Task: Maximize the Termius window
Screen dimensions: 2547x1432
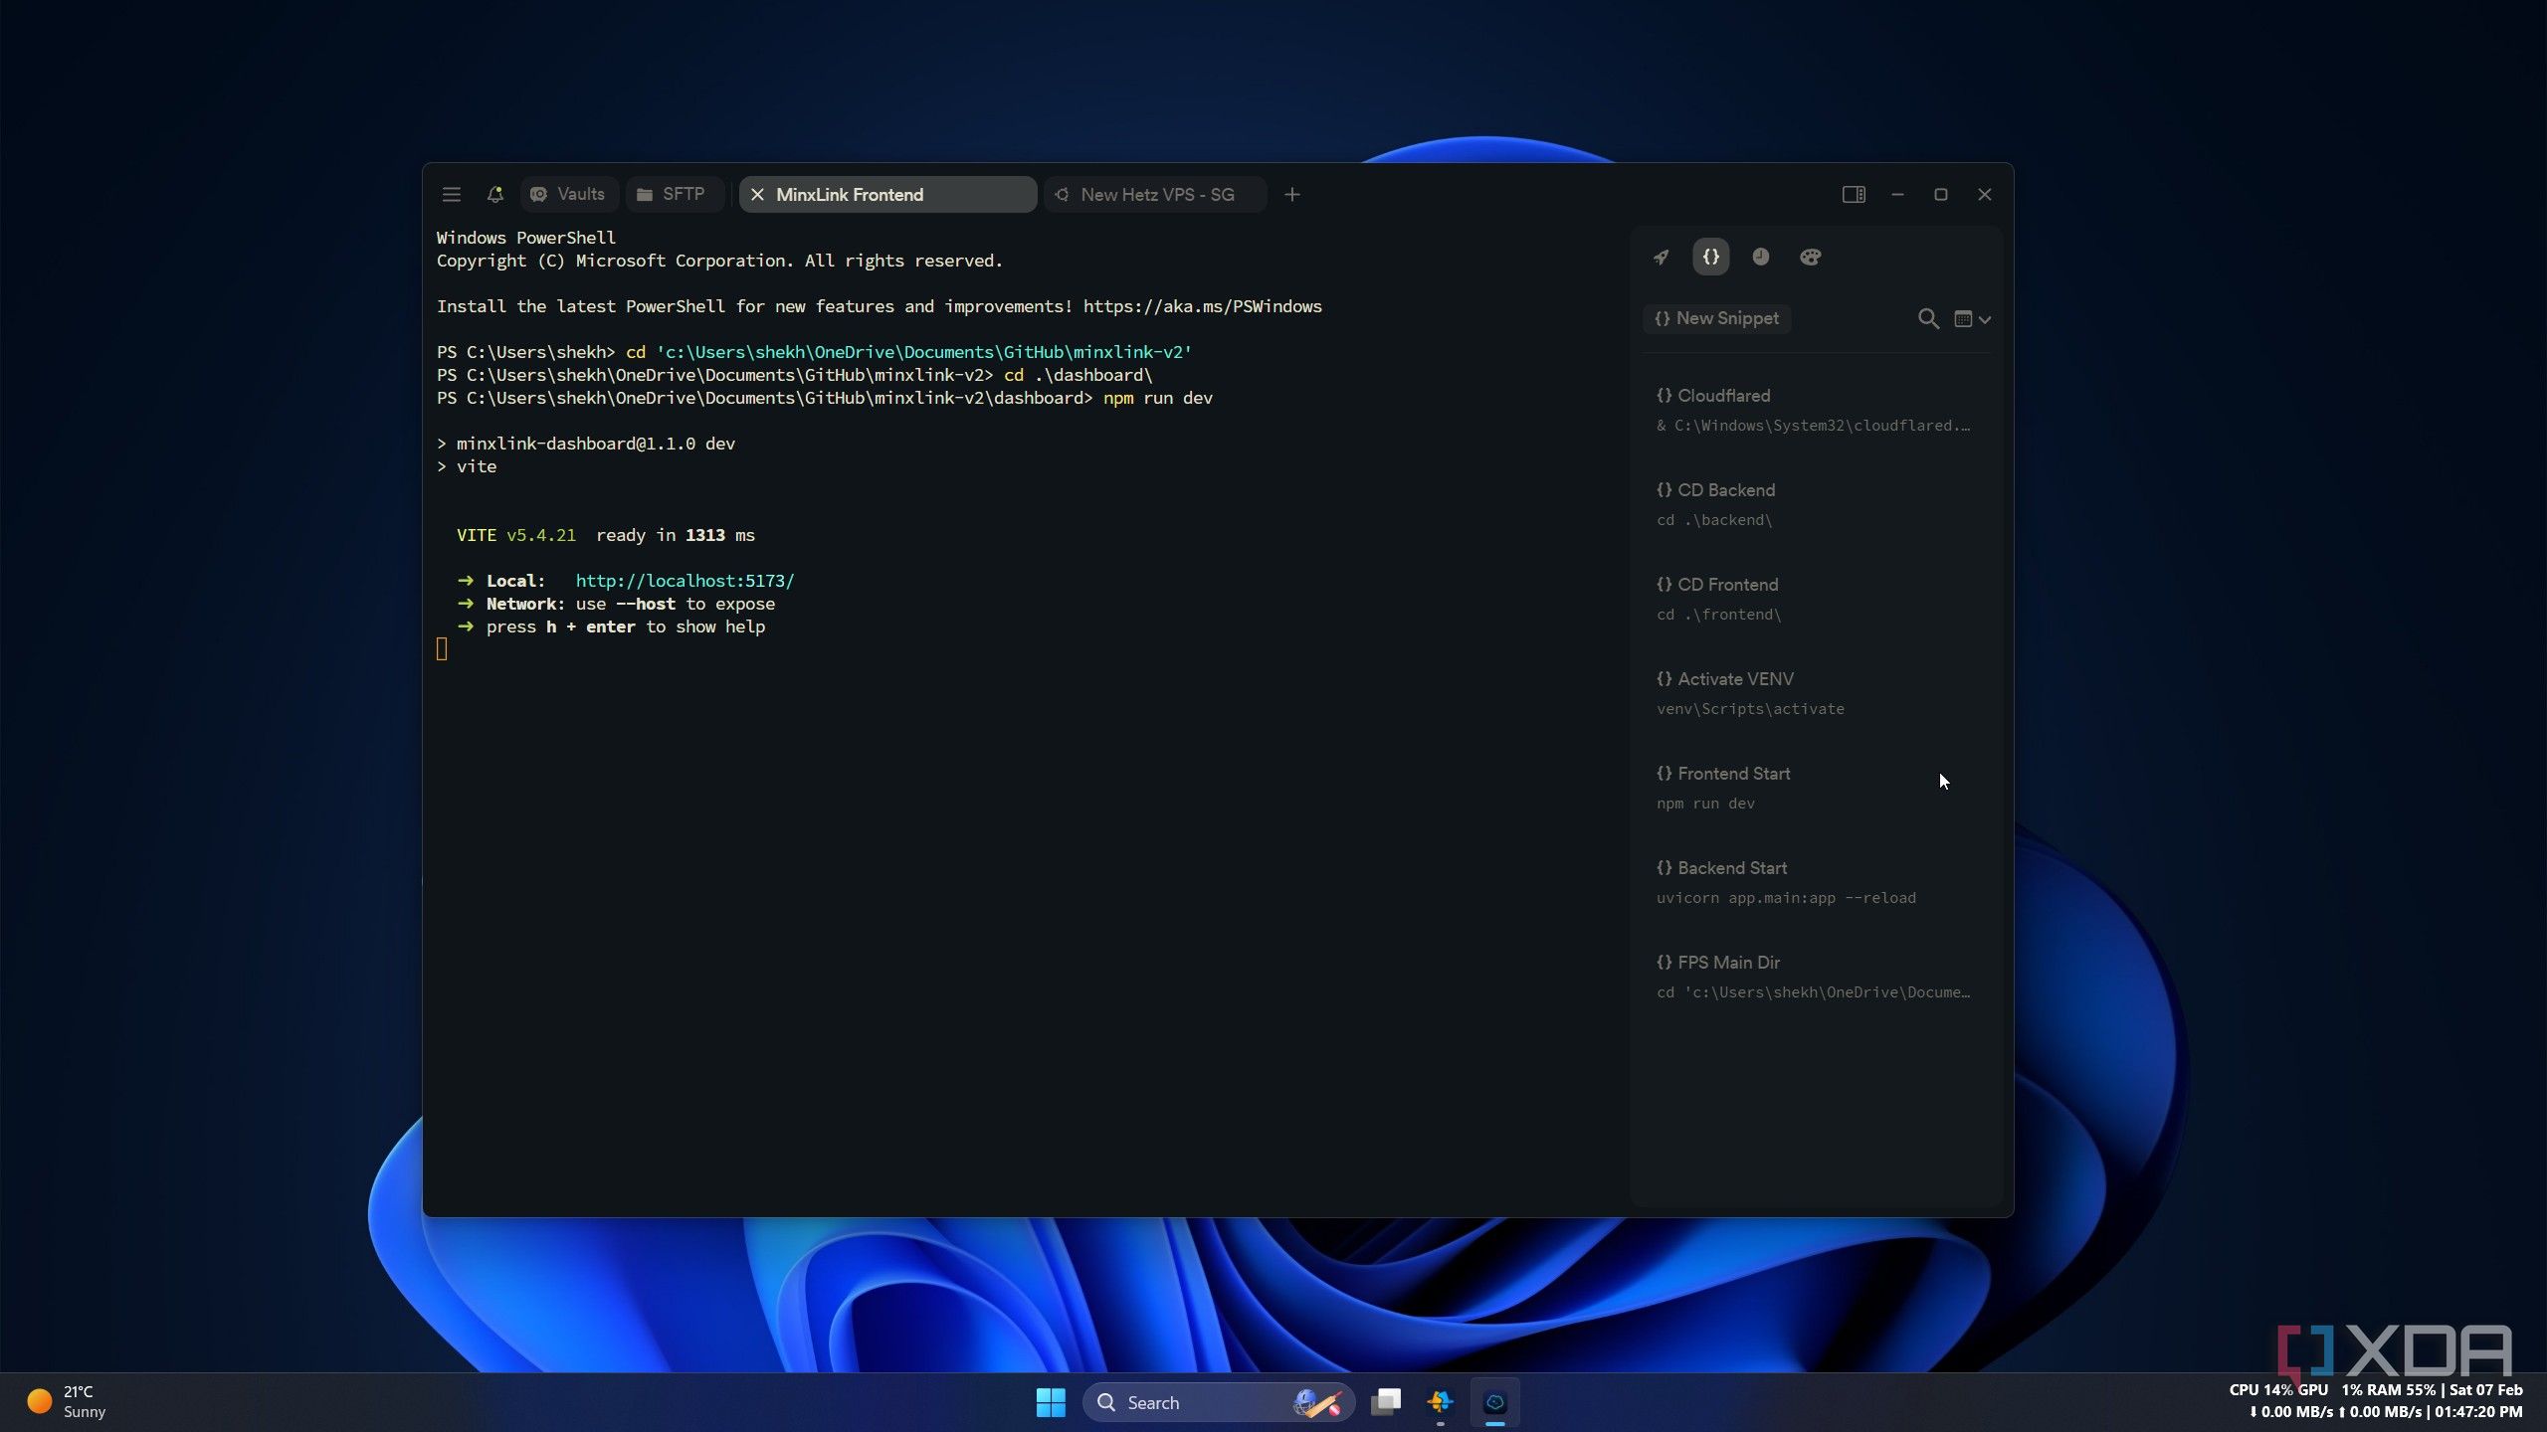Action: (1940, 195)
